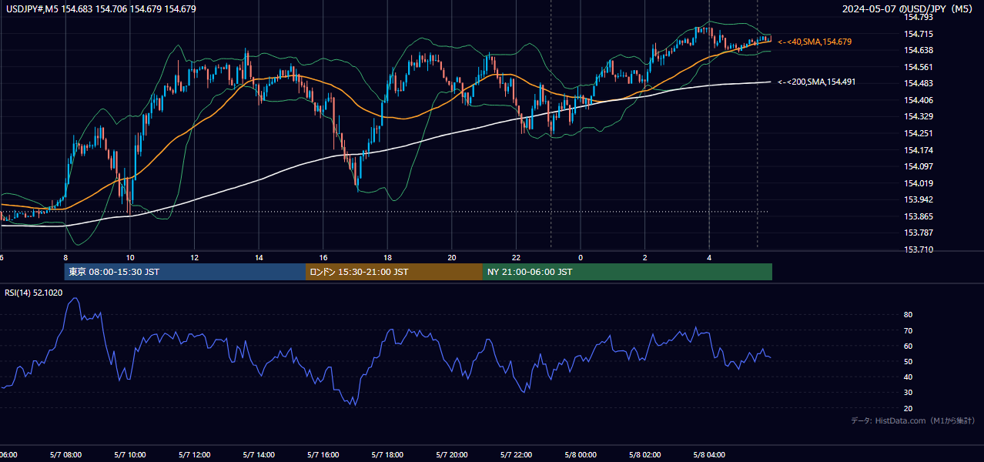This screenshot has height=462, width=984.
Task: Click the NY 21:00-06:00 JST session bar
Action: tap(628, 272)
